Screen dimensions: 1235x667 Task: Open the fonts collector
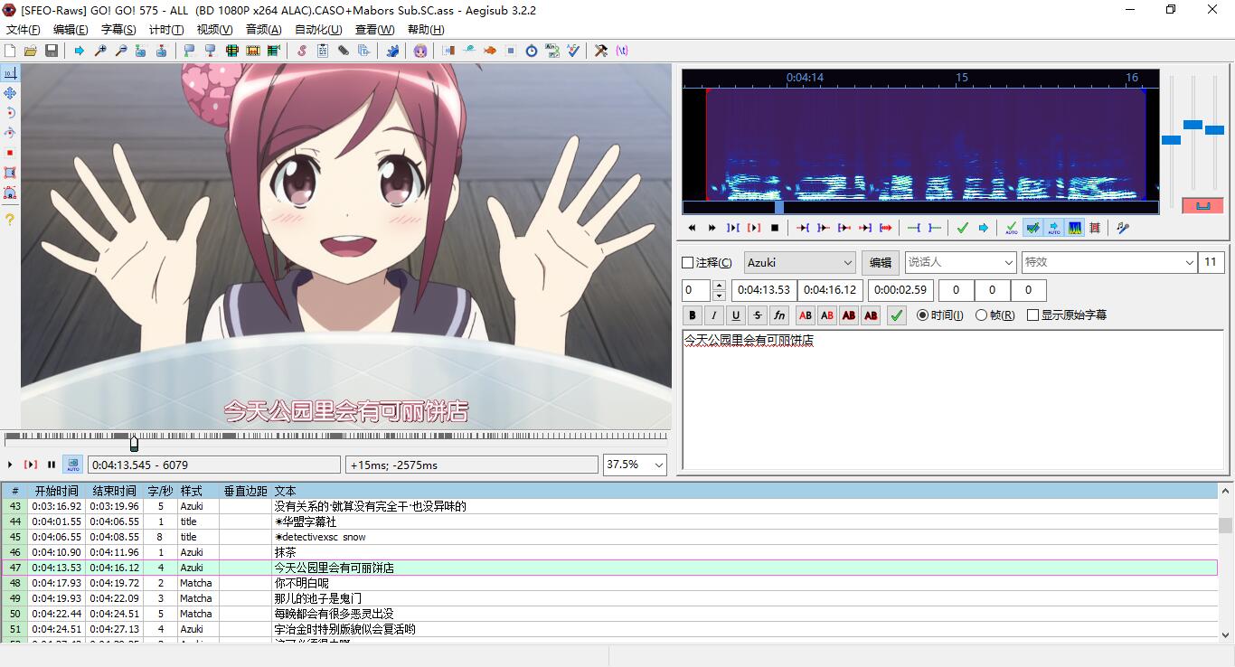[363, 51]
